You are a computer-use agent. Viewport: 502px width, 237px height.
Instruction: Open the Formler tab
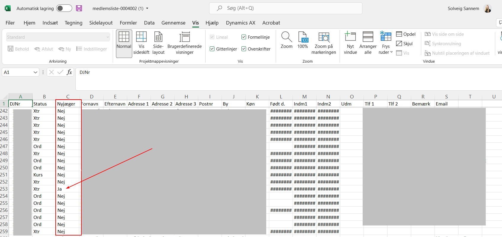click(x=128, y=23)
